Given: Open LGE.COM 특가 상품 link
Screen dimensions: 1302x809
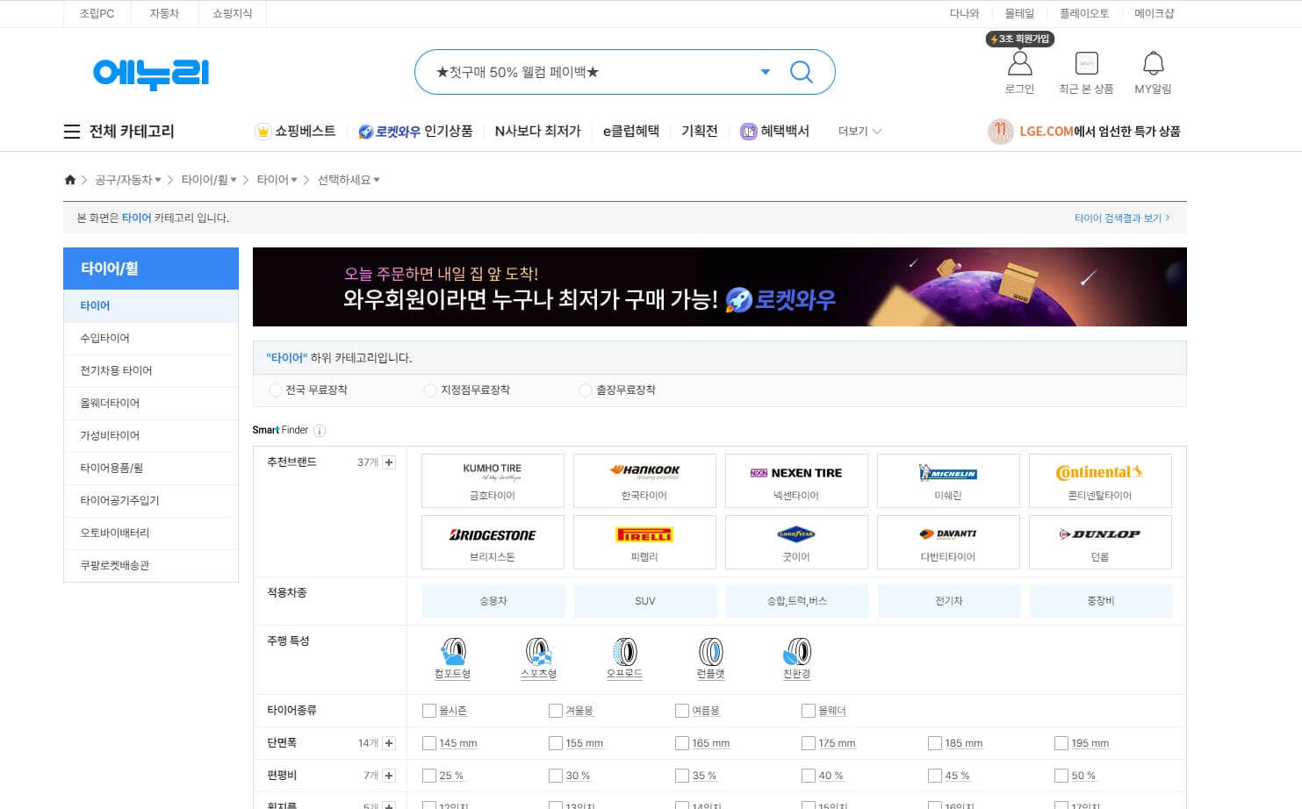Looking at the screenshot, I should (x=1084, y=132).
